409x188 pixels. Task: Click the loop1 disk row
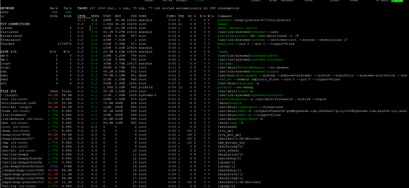tap(36, 67)
